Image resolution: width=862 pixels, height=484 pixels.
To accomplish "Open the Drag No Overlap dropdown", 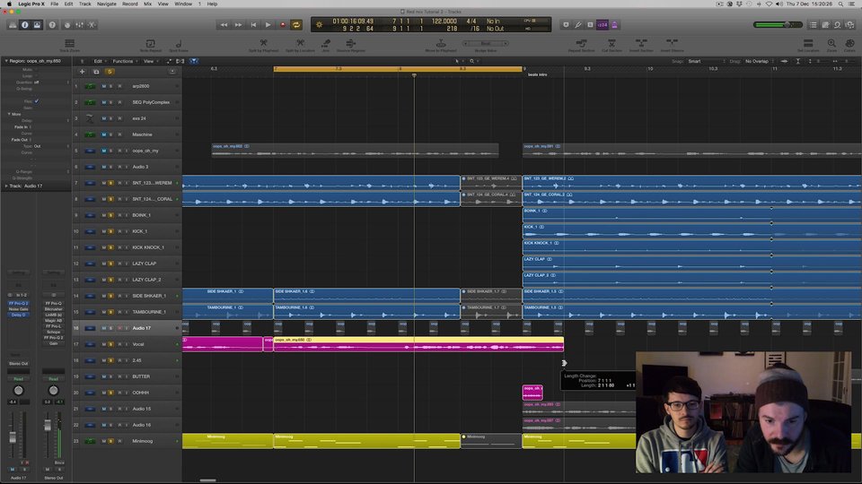I will [759, 61].
